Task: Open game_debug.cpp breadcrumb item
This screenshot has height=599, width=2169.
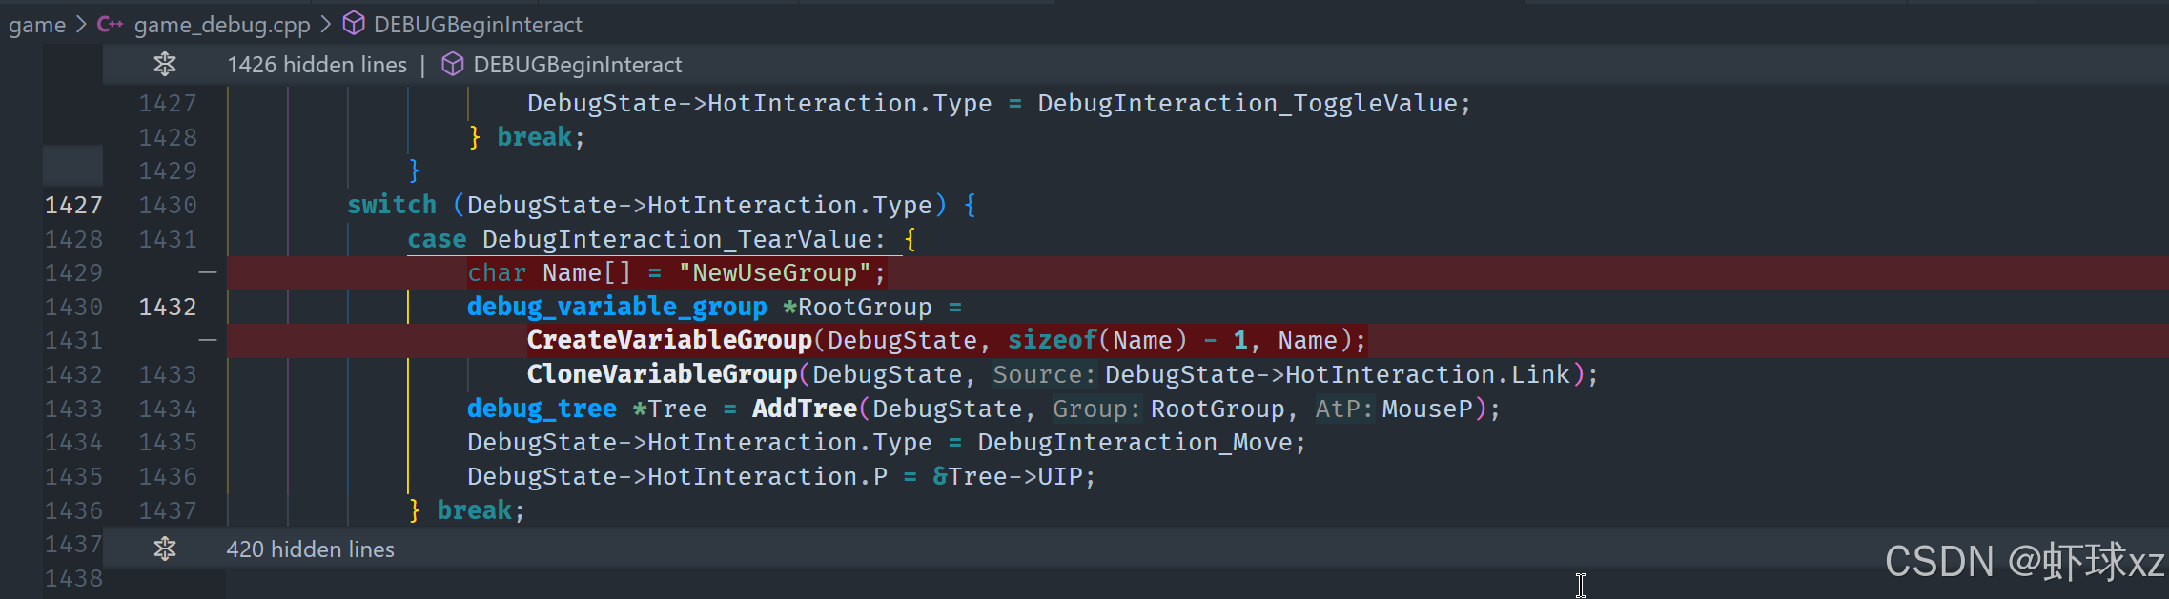Action: [222, 25]
